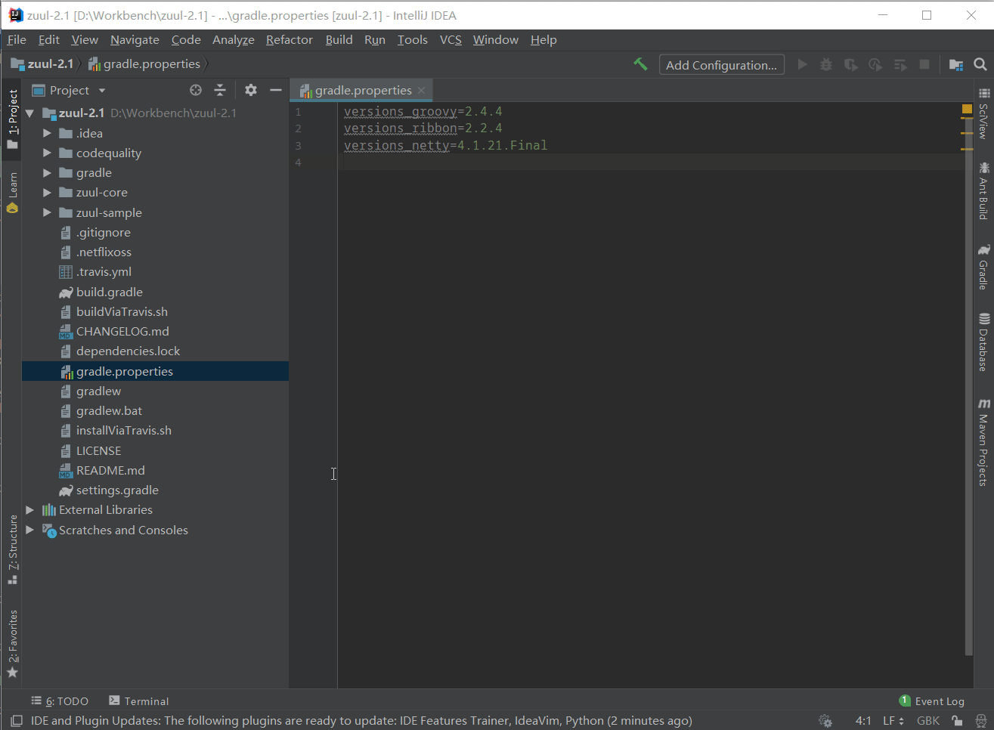The height and width of the screenshot is (730, 994).
Task: Open the Gradle side panel
Action: tap(983, 268)
